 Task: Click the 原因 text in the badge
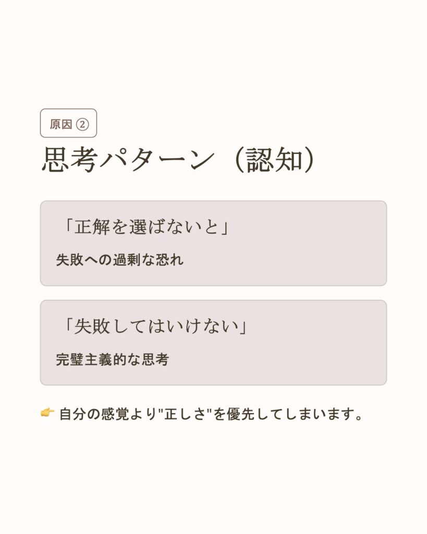(x=61, y=124)
